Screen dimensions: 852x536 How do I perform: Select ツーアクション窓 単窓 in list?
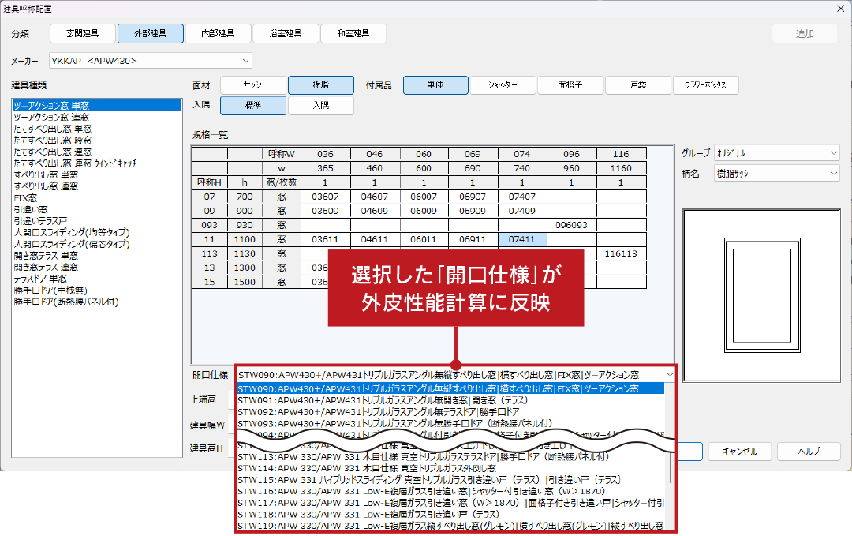(97, 106)
